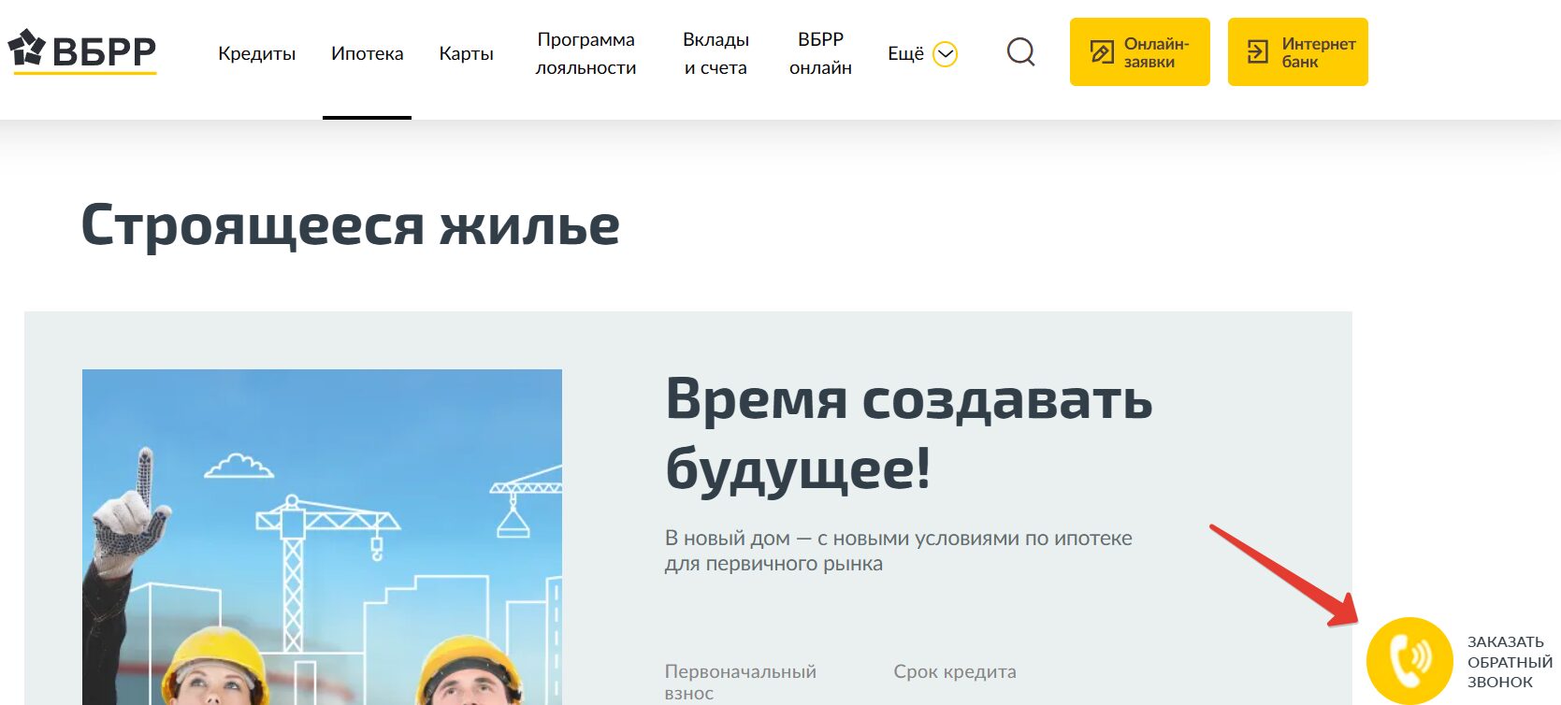Viewport: 1561px width, 705px height.
Task: Open Программа лояльности page
Action: pyautogui.click(x=585, y=53)
